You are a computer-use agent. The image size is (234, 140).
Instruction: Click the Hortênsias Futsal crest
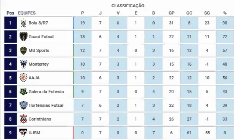pyautogui.click(x=23, y=105)
